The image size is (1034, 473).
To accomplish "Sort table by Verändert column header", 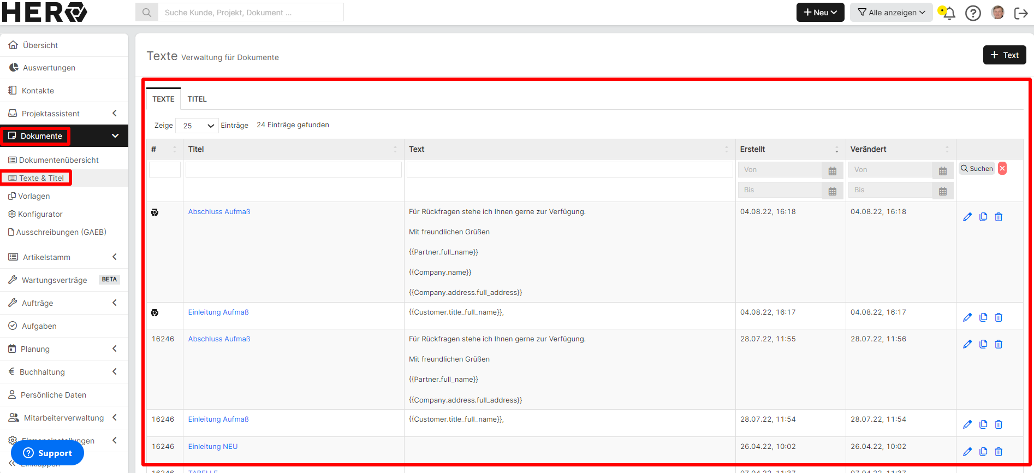I will pos(901,149).
